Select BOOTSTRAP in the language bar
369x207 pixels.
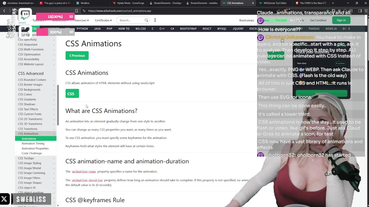(188, 29)
